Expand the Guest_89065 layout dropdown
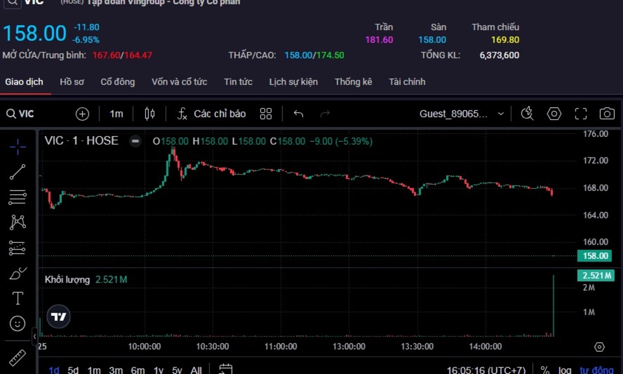Viewport: 623px width, 374px height. click(x=501, y=114)
